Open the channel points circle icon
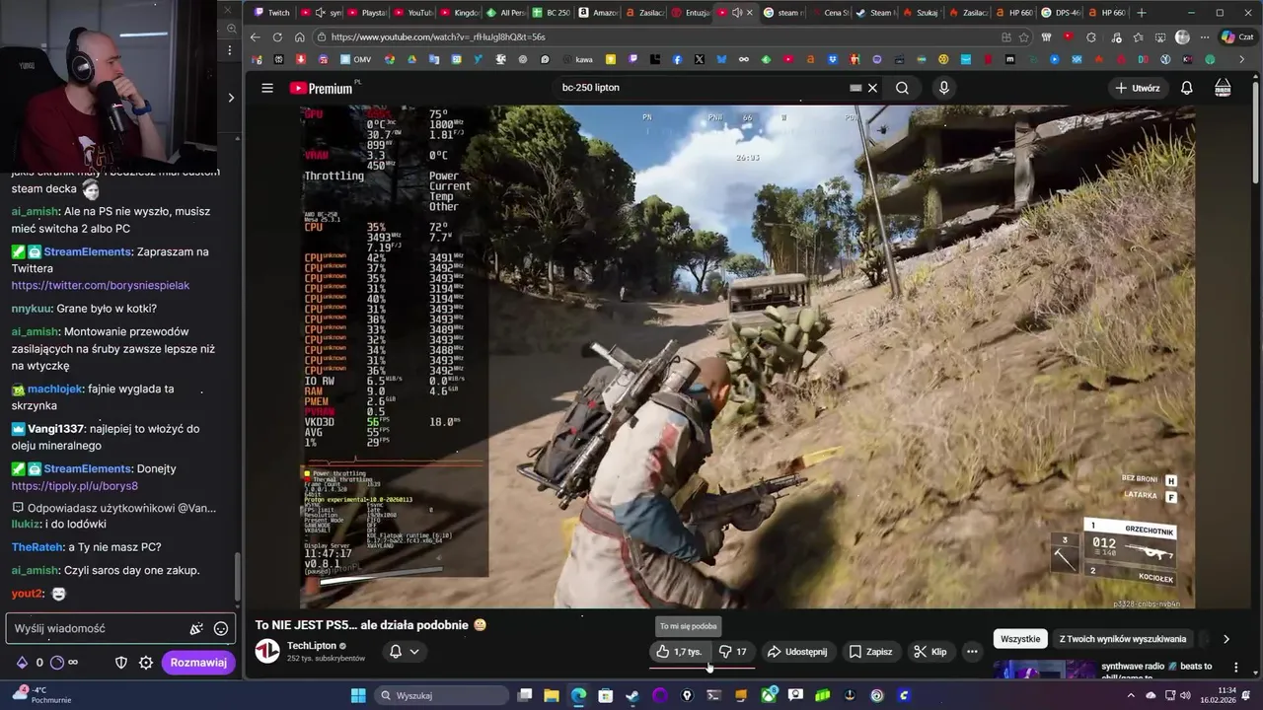Screen dimensions: 1263x710 56,663
